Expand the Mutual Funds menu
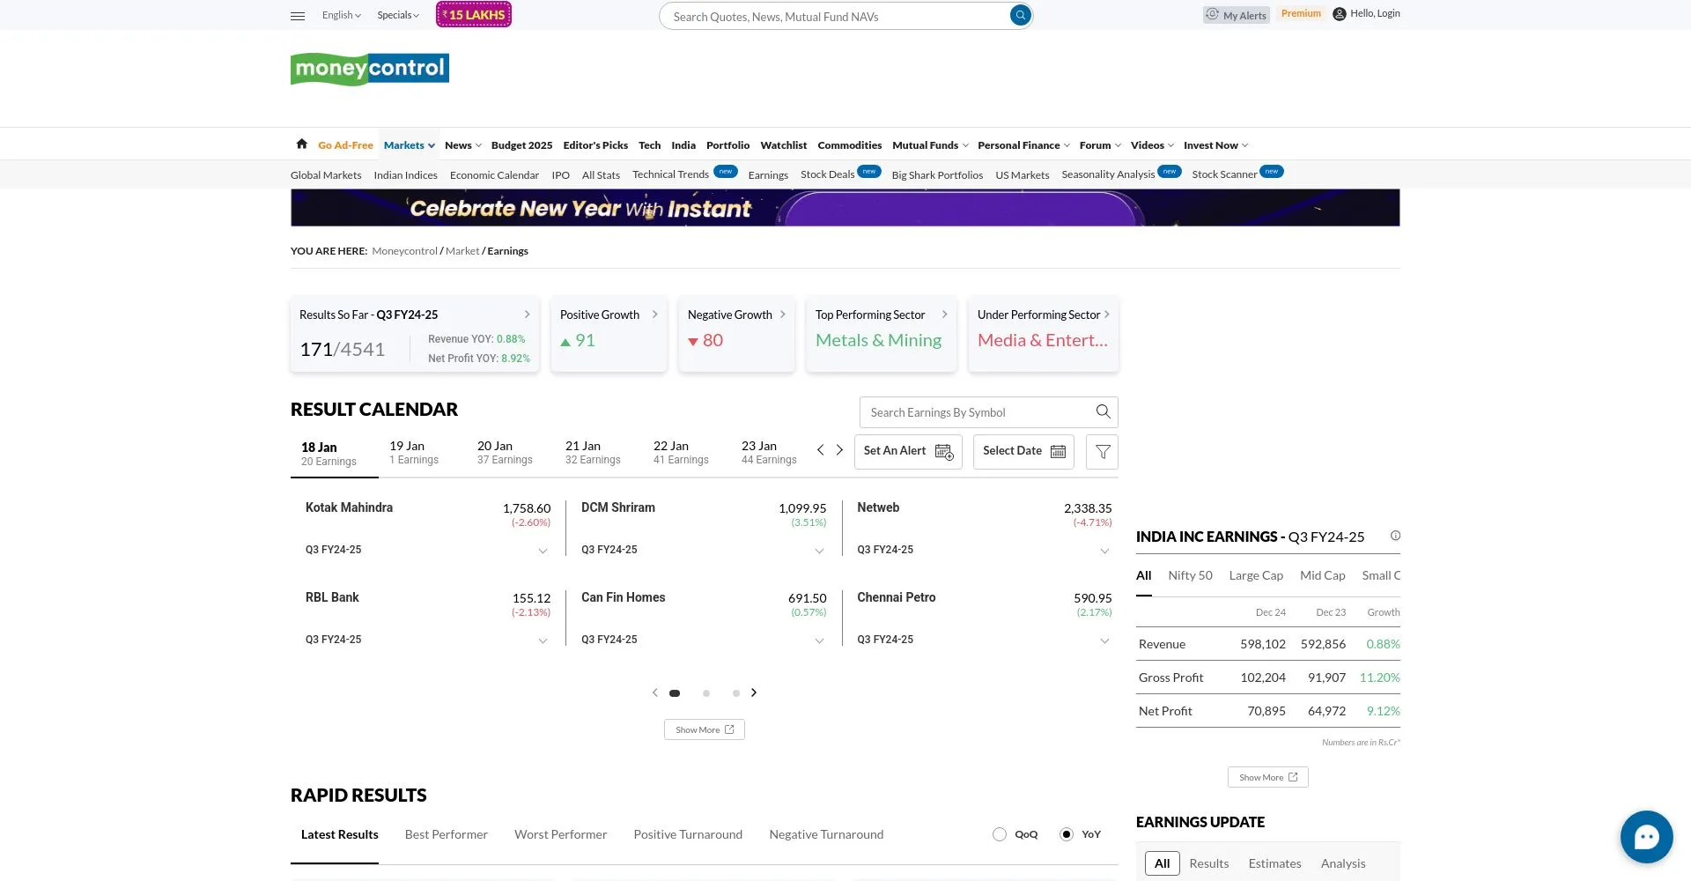1691x881 pixels. 930,144
